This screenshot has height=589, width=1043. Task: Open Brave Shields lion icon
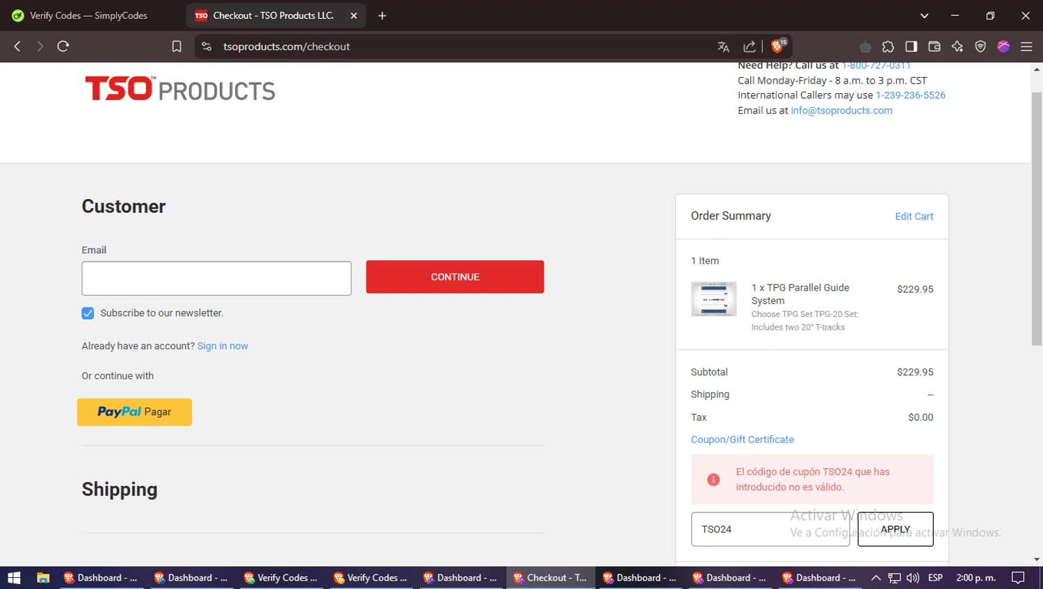coord(778,46)
